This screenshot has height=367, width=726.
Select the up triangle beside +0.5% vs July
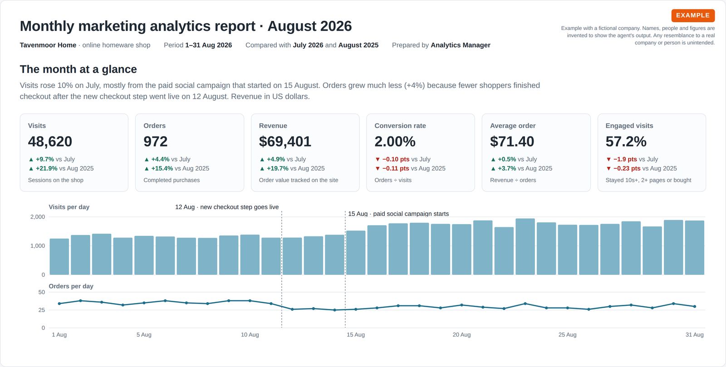tap(493, 159)
